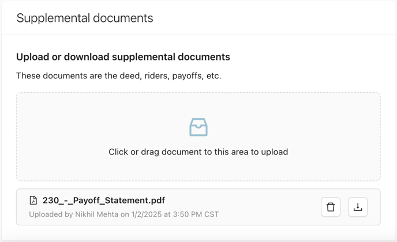Click the deed, riders, payoffs description text
This screenshot has height=242, width=397.
point(118,75)
